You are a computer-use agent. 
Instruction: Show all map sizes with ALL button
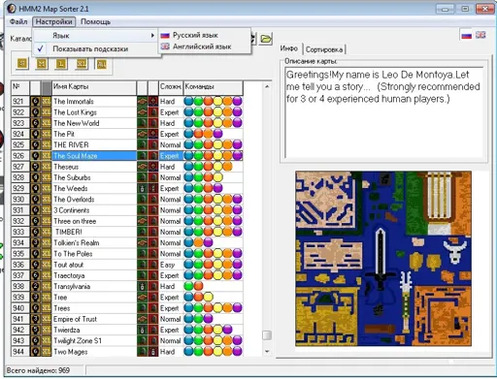pyautogui.click(x=101, y=64)
